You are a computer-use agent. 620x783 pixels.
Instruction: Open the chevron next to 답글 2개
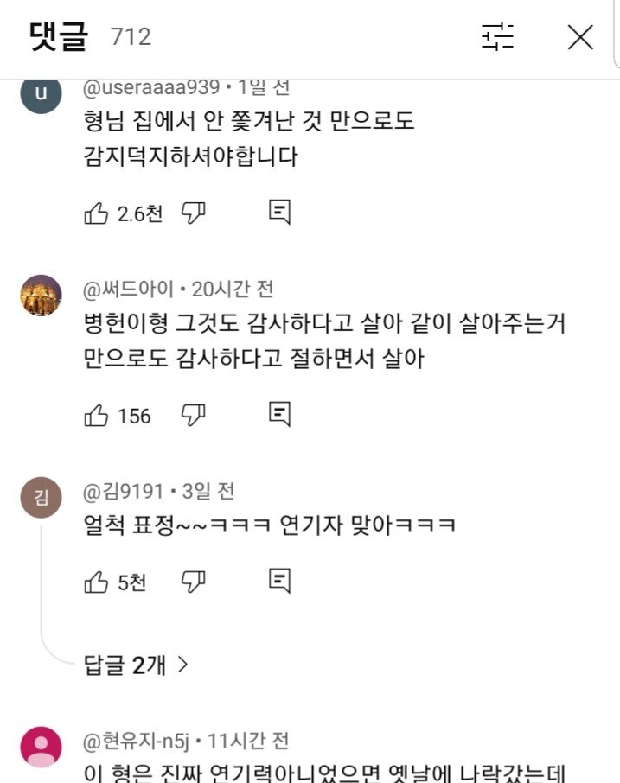click(182, 664)
